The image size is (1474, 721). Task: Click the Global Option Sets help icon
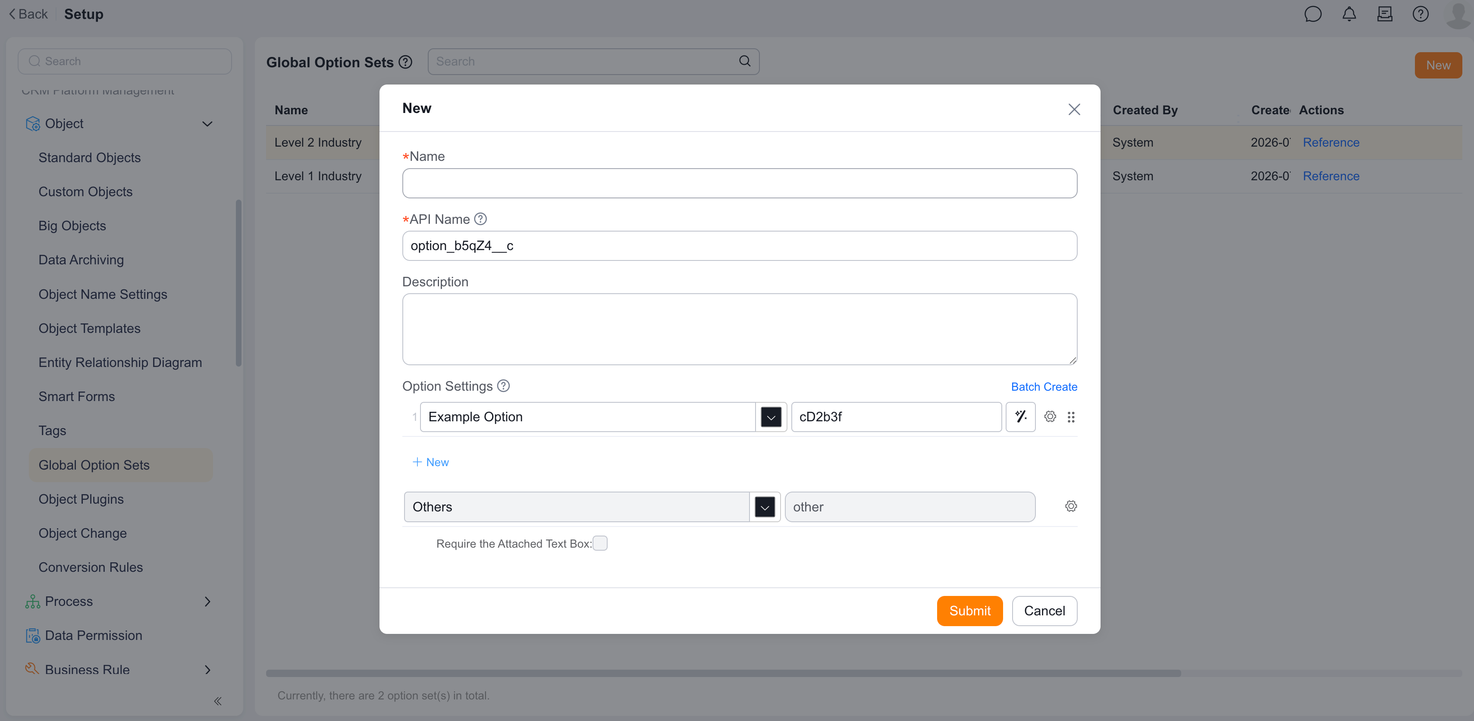405,62
